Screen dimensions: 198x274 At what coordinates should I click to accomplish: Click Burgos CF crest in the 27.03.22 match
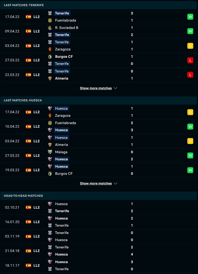pos(50,57)
